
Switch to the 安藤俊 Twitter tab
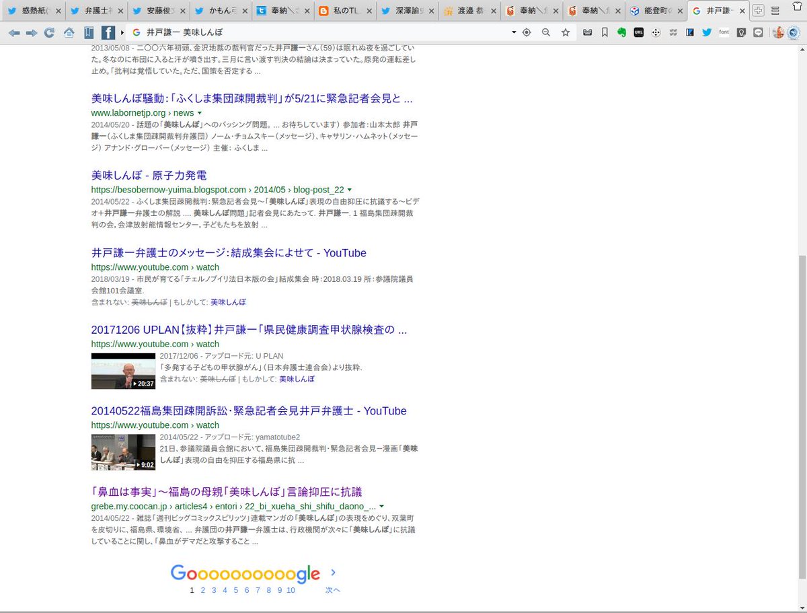[159, 11]
